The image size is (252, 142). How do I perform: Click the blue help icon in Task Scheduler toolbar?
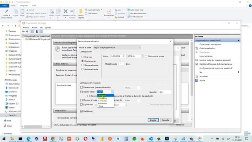37,32
